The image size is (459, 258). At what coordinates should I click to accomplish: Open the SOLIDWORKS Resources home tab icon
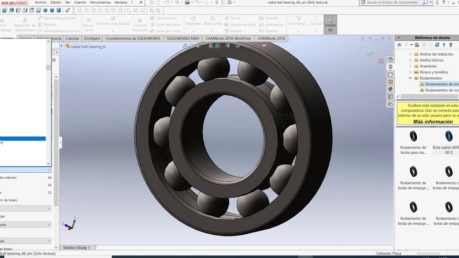pyautogui.click(x=391, y=59)
